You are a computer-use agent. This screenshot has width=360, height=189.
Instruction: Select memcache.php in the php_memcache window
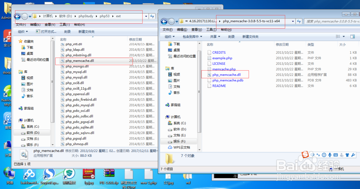point(224,69)
